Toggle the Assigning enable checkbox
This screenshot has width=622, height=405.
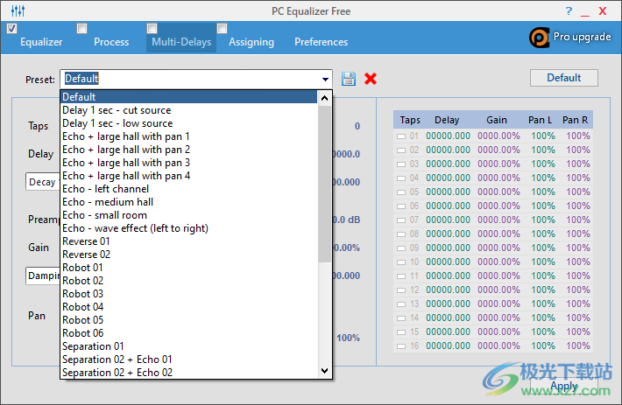click(223, 29)
